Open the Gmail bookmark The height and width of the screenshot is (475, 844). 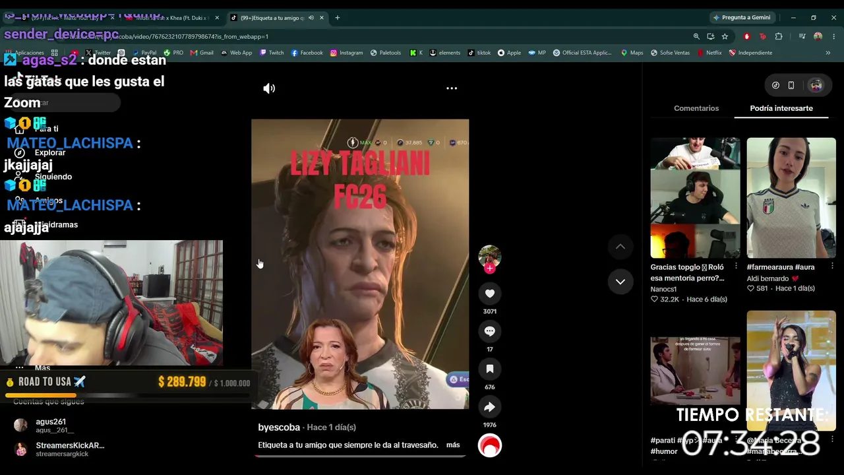(x=202, y=53)
